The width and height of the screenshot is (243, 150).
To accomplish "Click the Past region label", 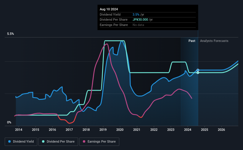I will tap(192, 41).
